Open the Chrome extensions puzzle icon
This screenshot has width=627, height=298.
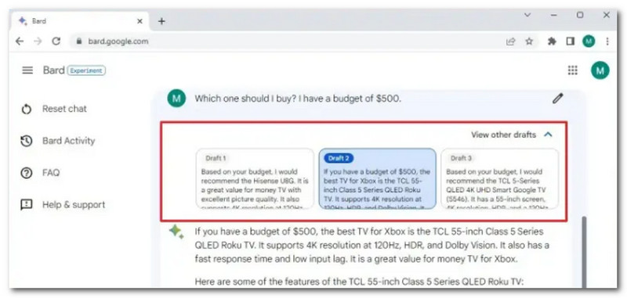pos(552,41)
